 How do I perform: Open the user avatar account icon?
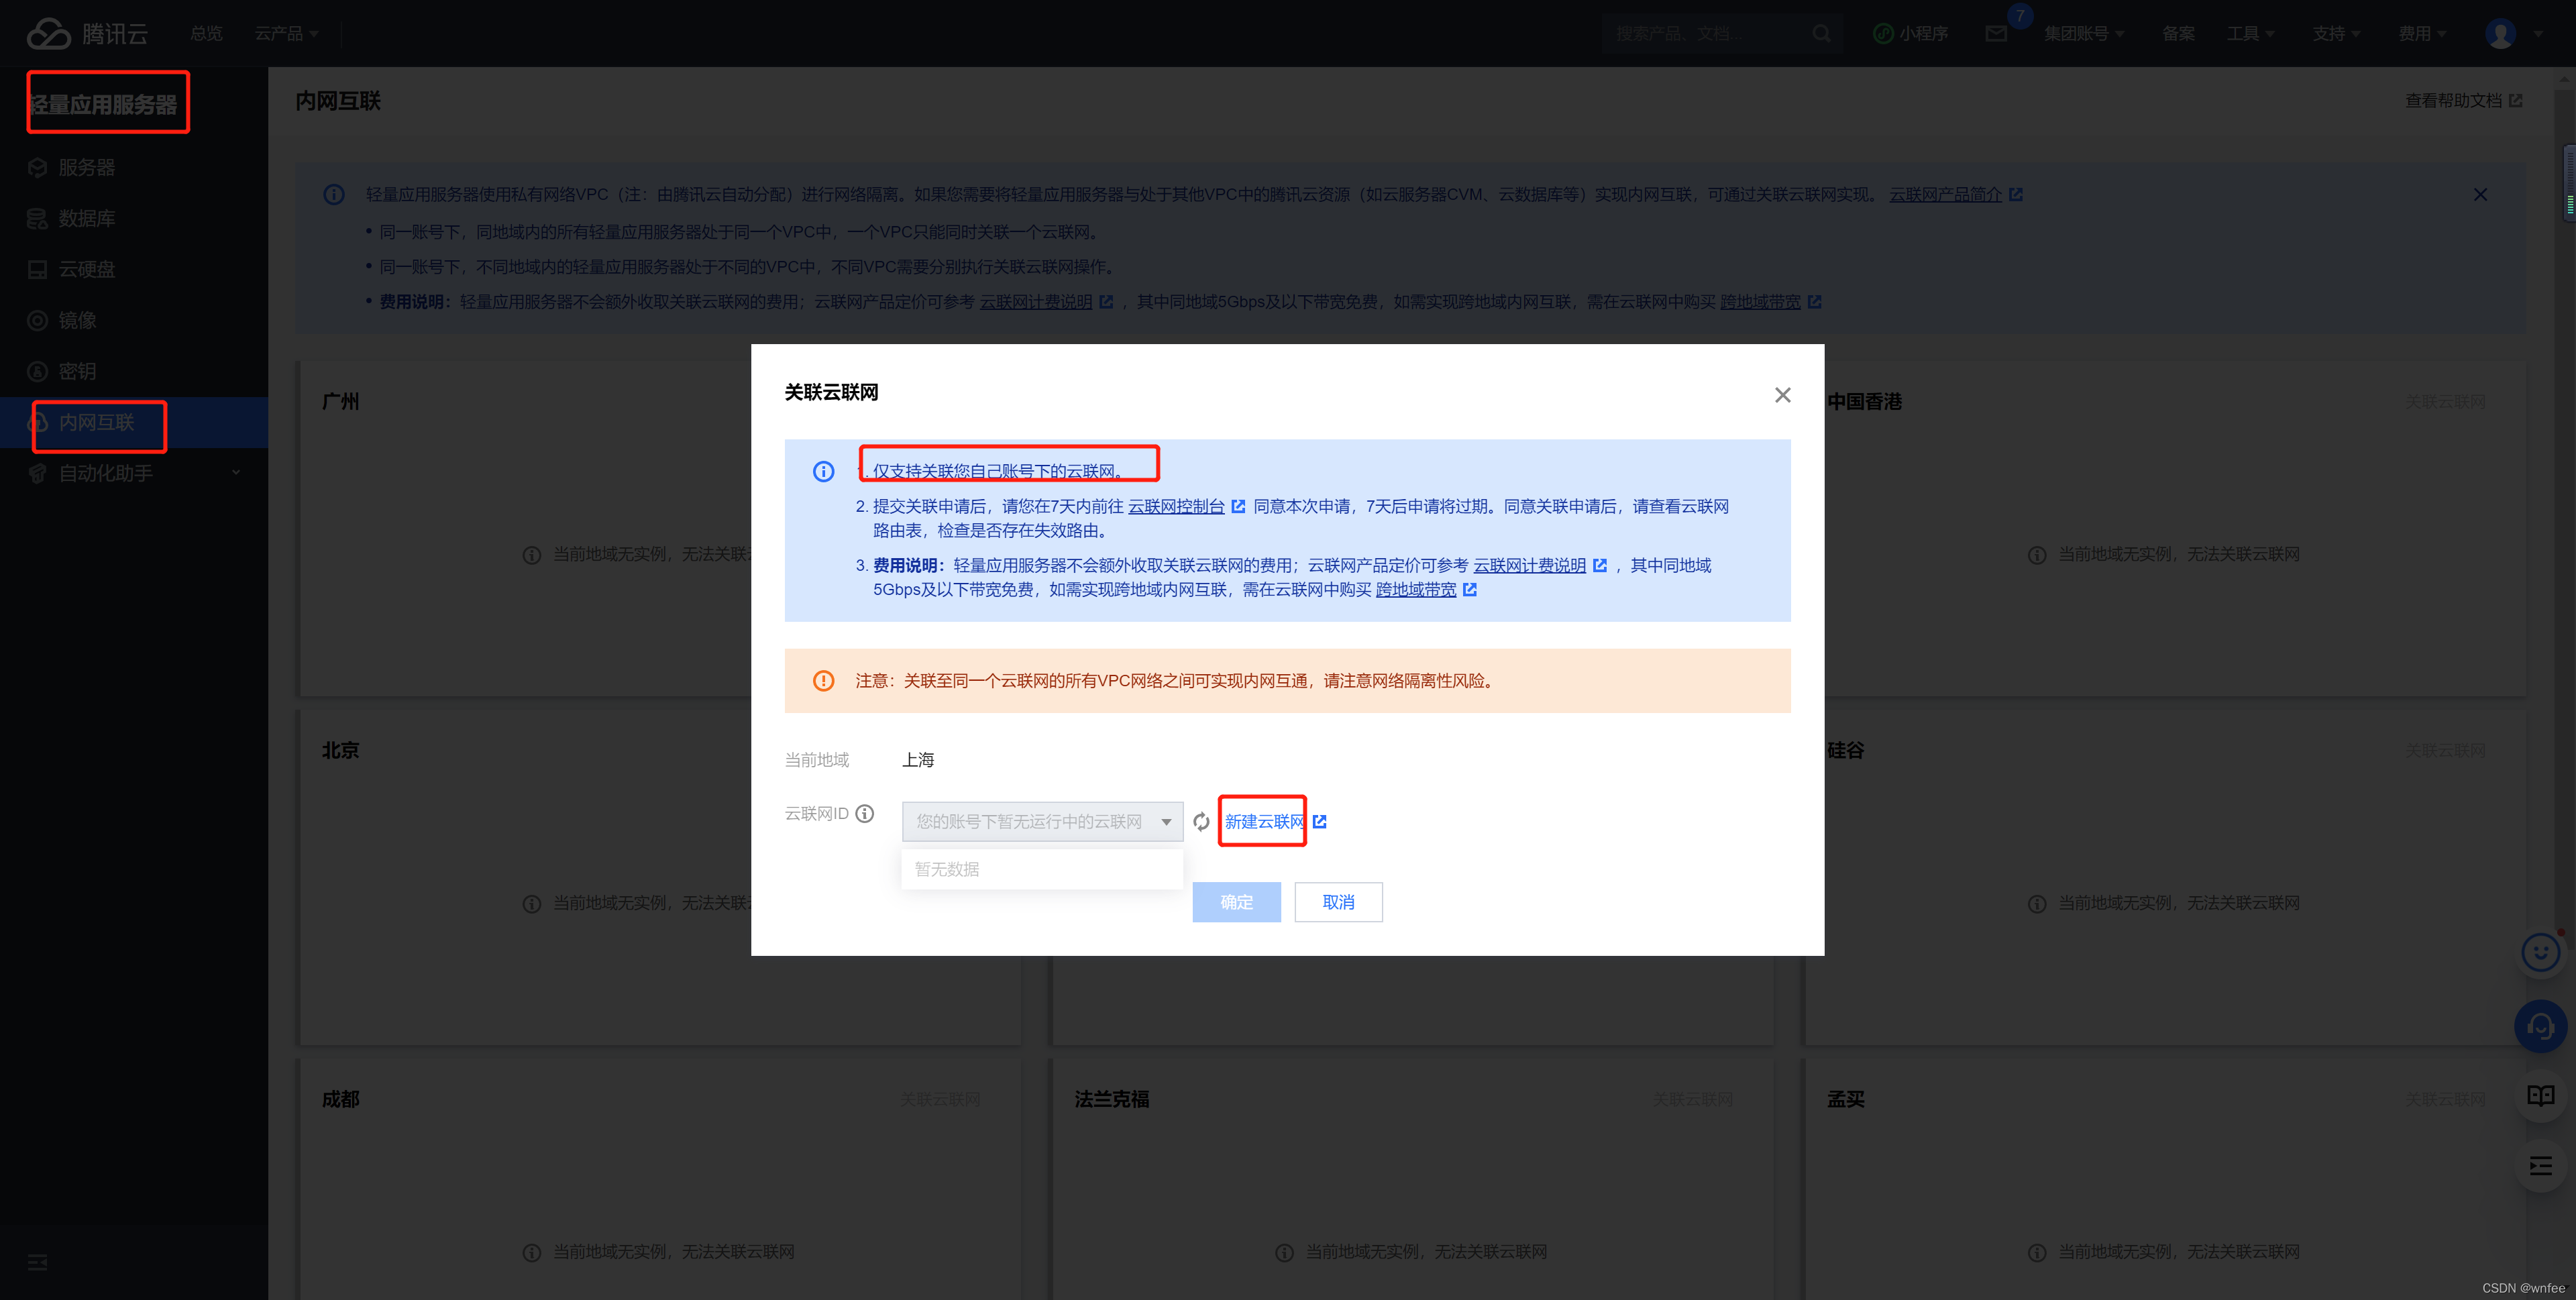(2500, 34)
